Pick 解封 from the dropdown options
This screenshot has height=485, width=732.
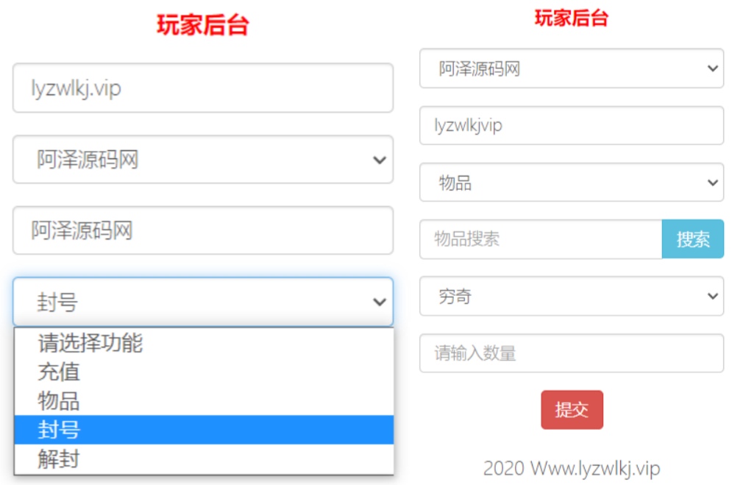59,460
